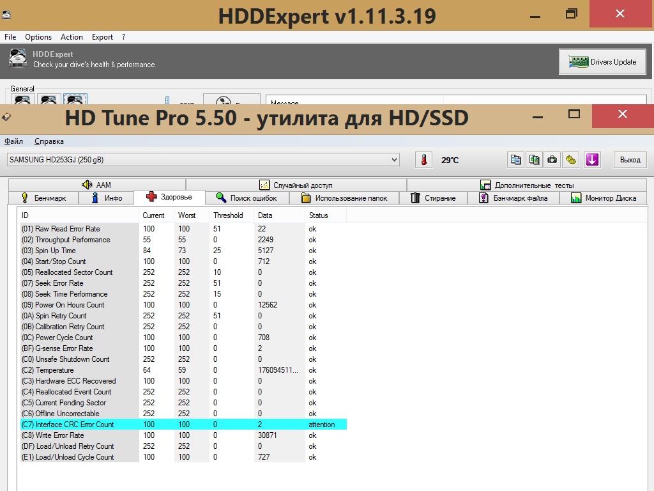Switch to the Поиск ошибок tab
This screenshot has height=491, width=654.
click(x=247, y=198)
